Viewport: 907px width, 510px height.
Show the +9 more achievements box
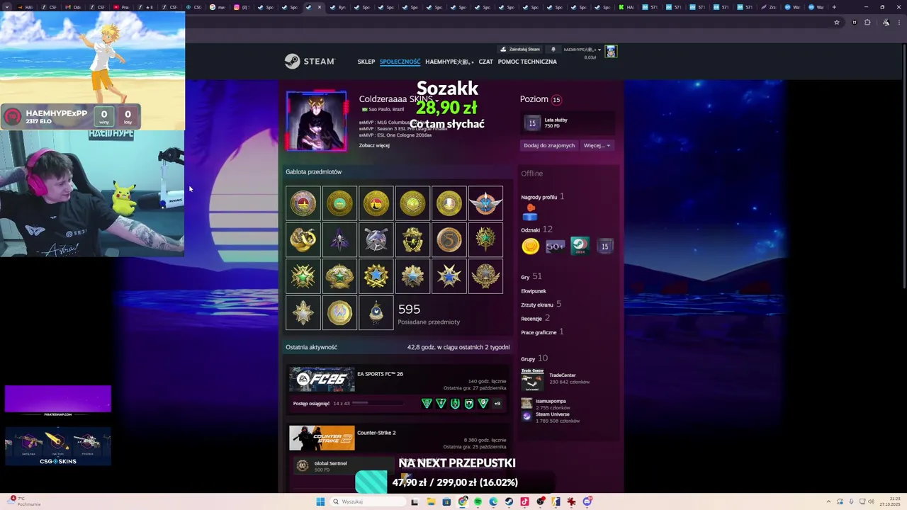click(x=497, y=403)
